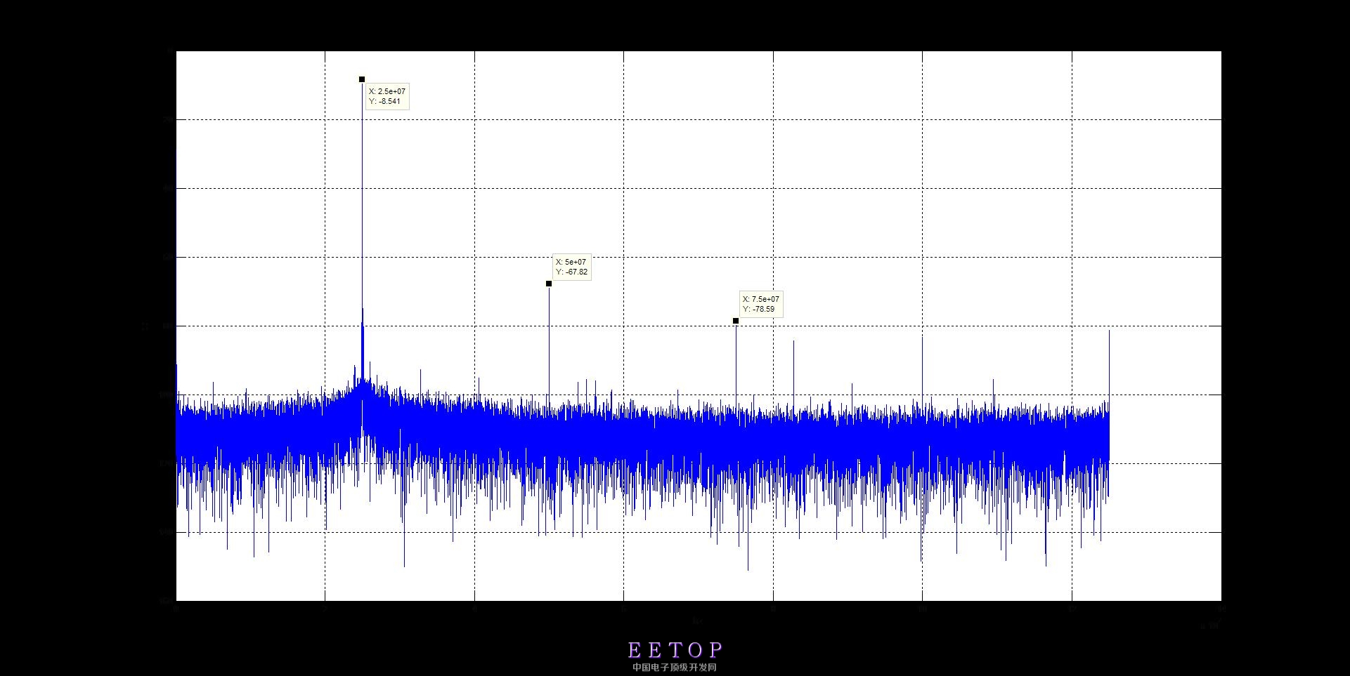The height and width of the screenshot is (676, 1350).
Task: Click the unlabeled spur just right of the 7.5e+07 tip
Action: [793, 372]
